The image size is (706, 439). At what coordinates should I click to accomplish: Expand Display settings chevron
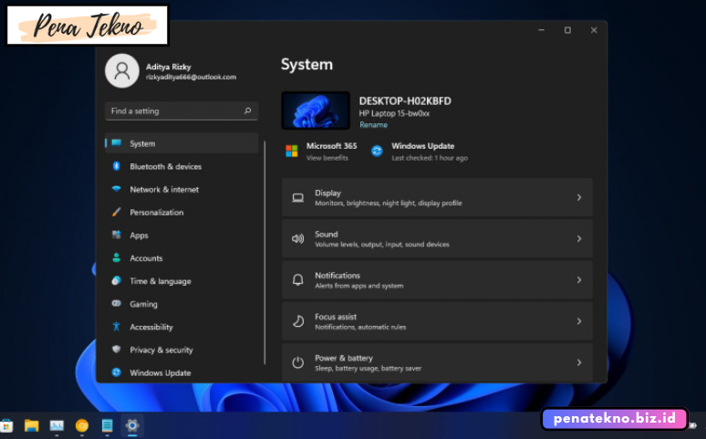click(x=579, y=197)
